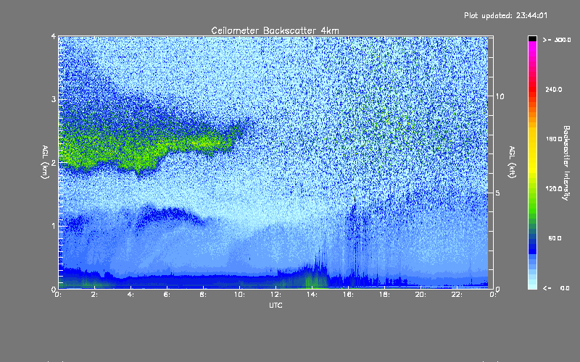This screenshot has height=362, width=580.
Task: Click the <= 0.0 colorbar label
Action: [556, 287]
